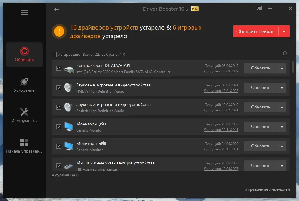Open second monitor's Доступно 20.11.2011 link
Screen dimensions: 299x201
221,149
